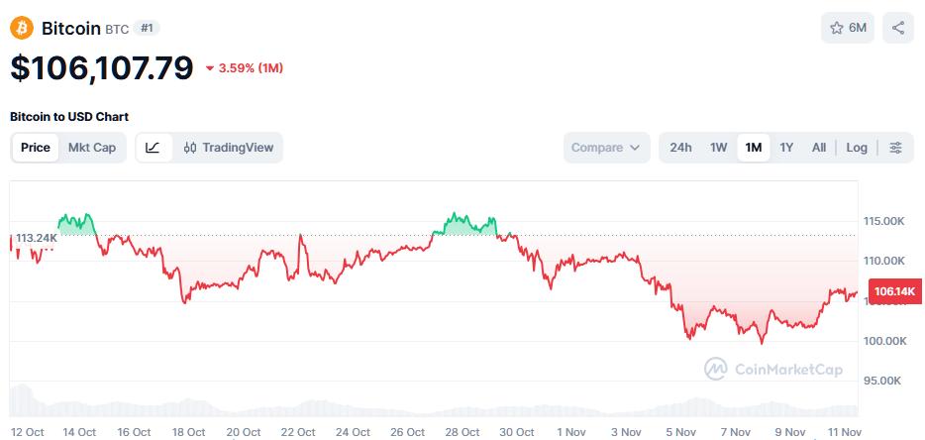Open the TradingView candlestick chart
This screenshot has width=925, height=440.
pos(229,148)
